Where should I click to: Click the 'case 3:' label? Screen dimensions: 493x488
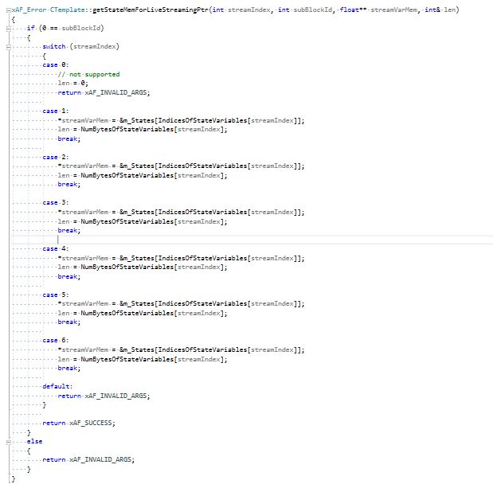tap(56, 203)
